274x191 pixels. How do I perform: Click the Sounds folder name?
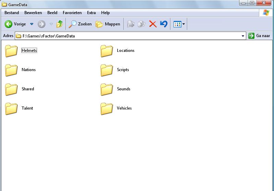(123, 89)
